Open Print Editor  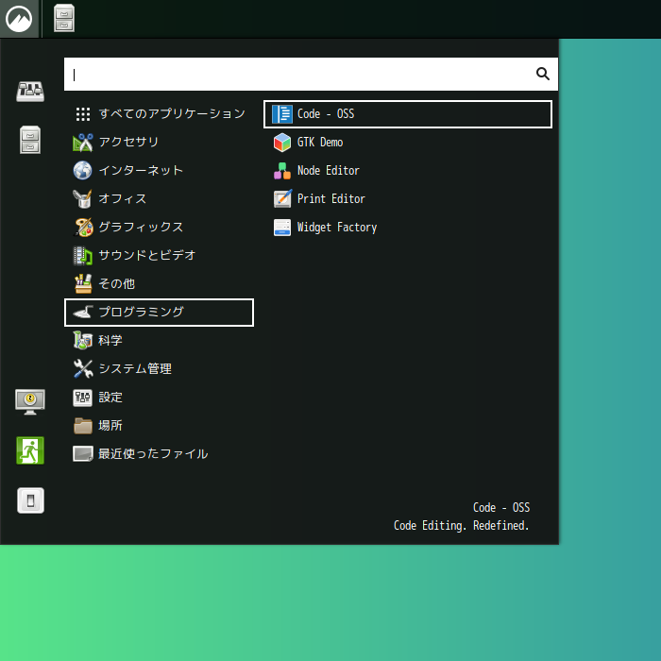click(408, 199)
